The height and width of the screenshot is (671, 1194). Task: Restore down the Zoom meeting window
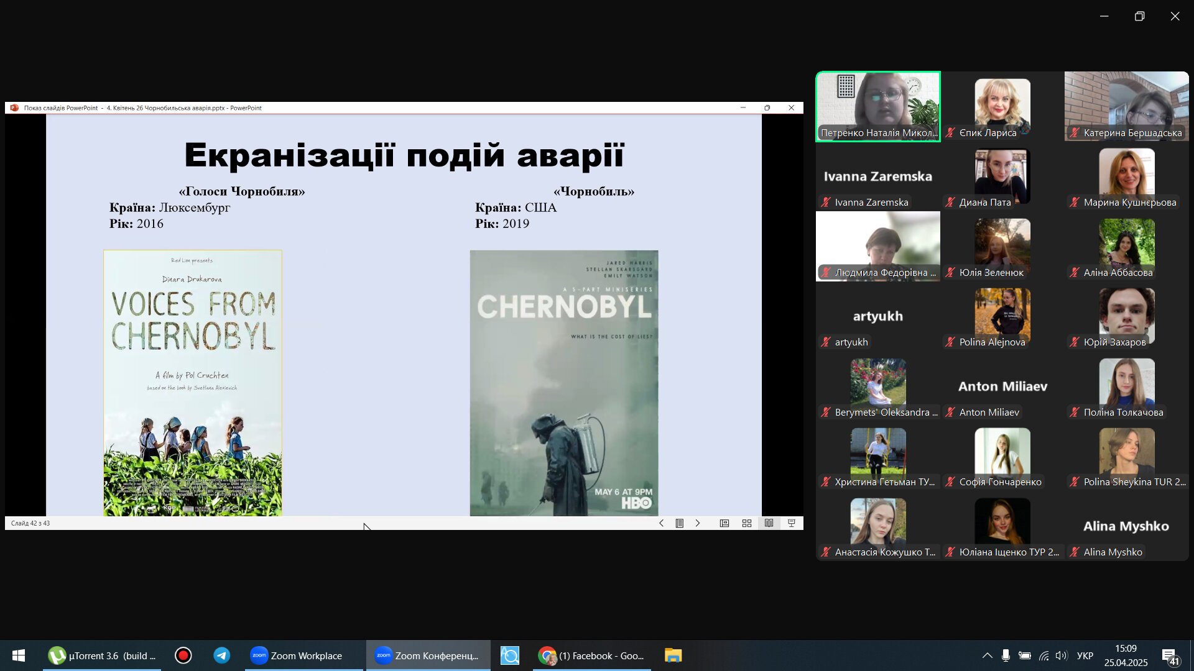[1139, 16]
